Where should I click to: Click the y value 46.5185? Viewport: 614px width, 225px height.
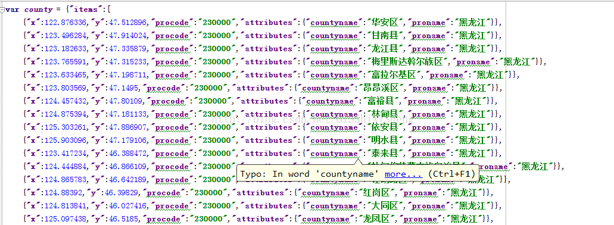tap(123, 218)
